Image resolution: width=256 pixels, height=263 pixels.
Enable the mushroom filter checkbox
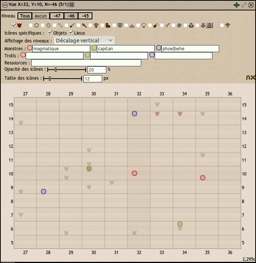(x=222, y=25)
